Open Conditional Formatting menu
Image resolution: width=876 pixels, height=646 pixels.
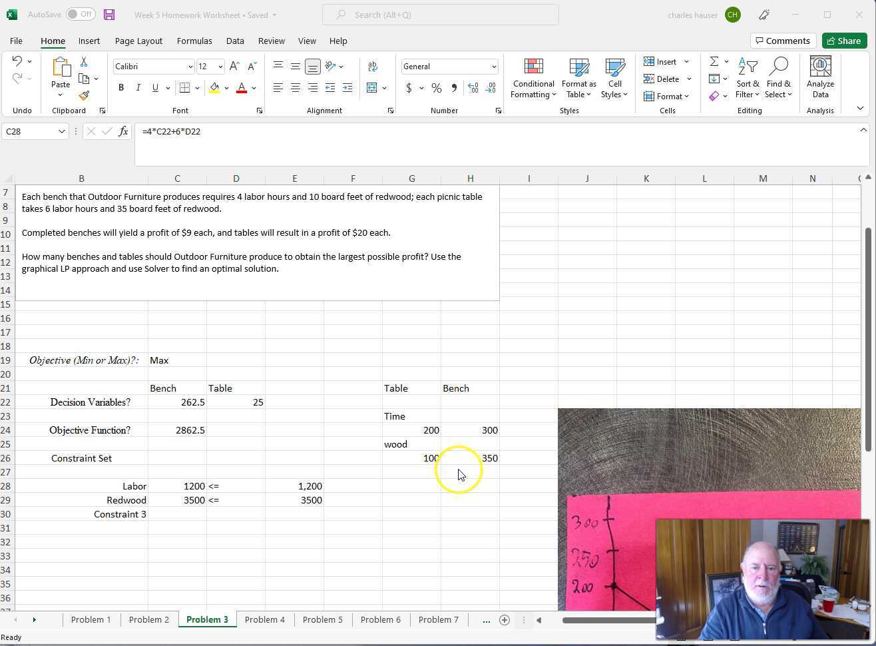pyautogui.click(x=533, y=79)
